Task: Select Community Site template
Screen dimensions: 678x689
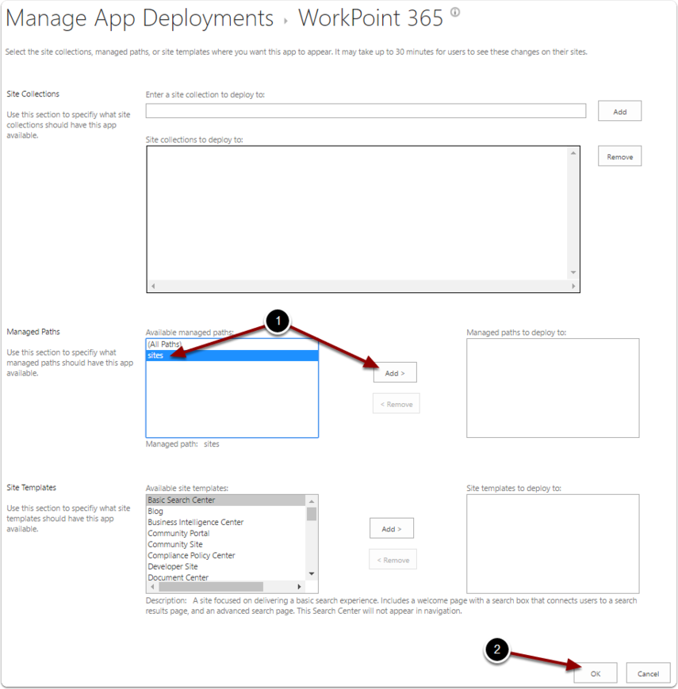Action: point(226,544)
